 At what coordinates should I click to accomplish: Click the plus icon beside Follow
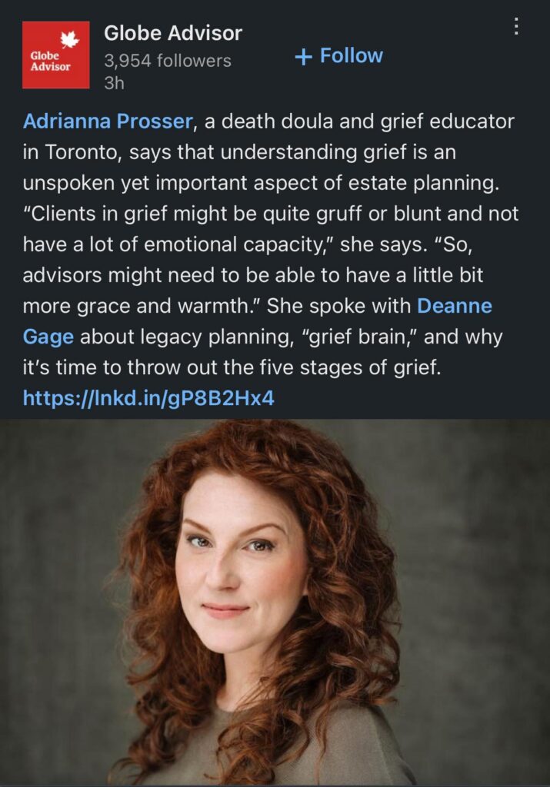click(303, 56)
